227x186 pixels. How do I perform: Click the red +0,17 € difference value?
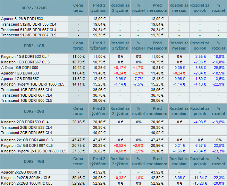(x=120, y=68)
